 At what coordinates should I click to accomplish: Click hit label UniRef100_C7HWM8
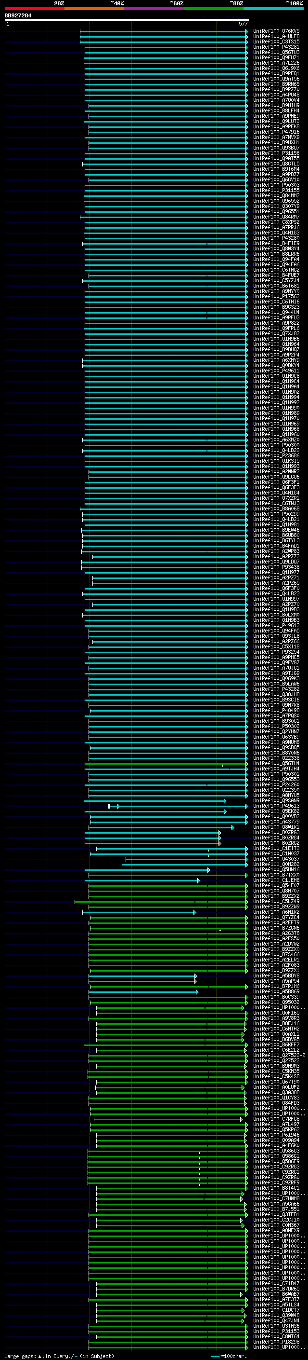[276, 1198]
